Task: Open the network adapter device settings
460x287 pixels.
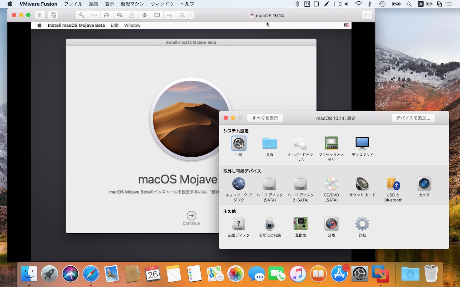Action: click(239, 184)
